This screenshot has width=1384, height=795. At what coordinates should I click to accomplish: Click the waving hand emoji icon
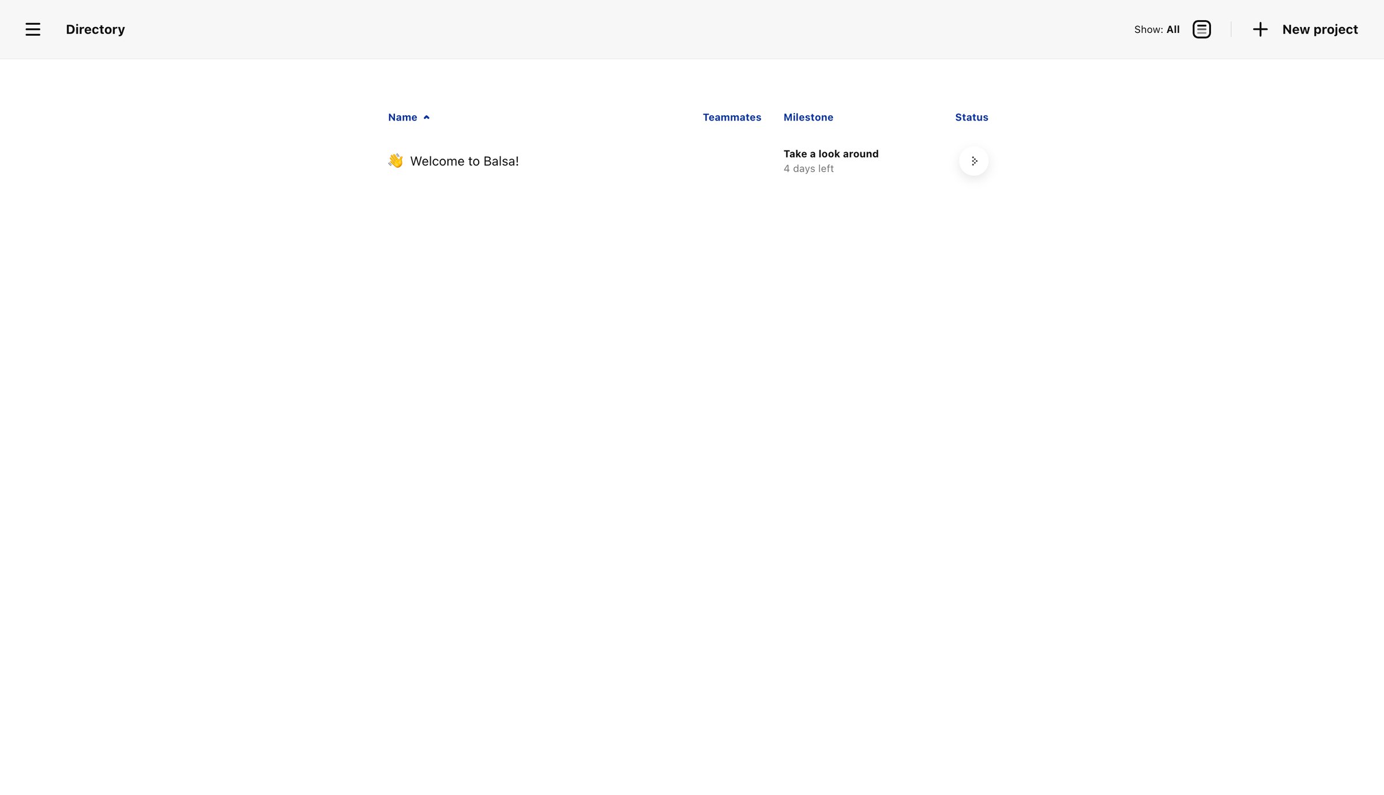point(396,161)
